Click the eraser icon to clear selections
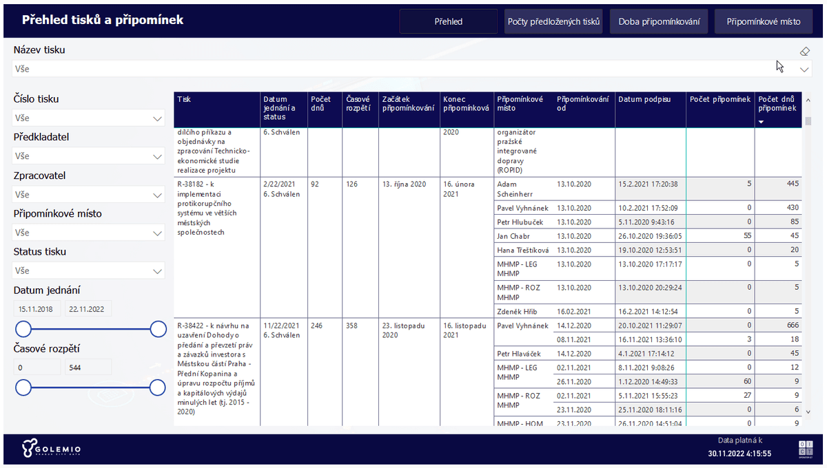The image size is (827, 468). click(x=804, y=51)
